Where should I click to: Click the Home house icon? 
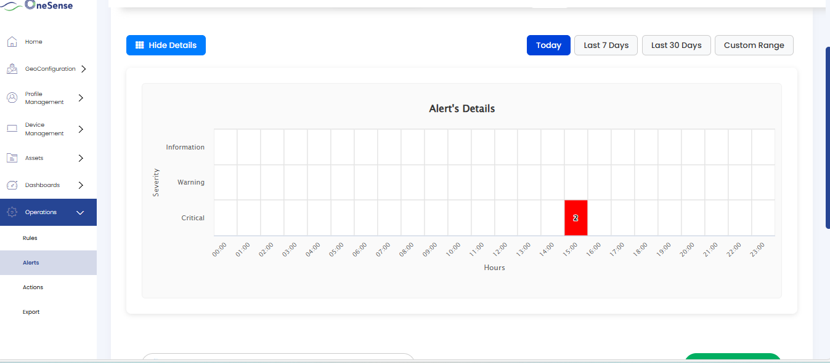coord(12,42)
